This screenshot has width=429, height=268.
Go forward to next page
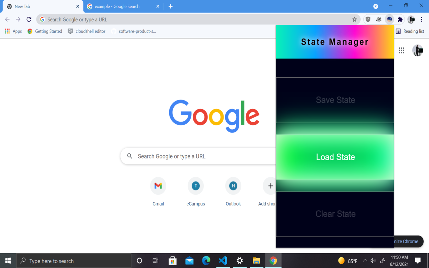[x=18, y=19]
